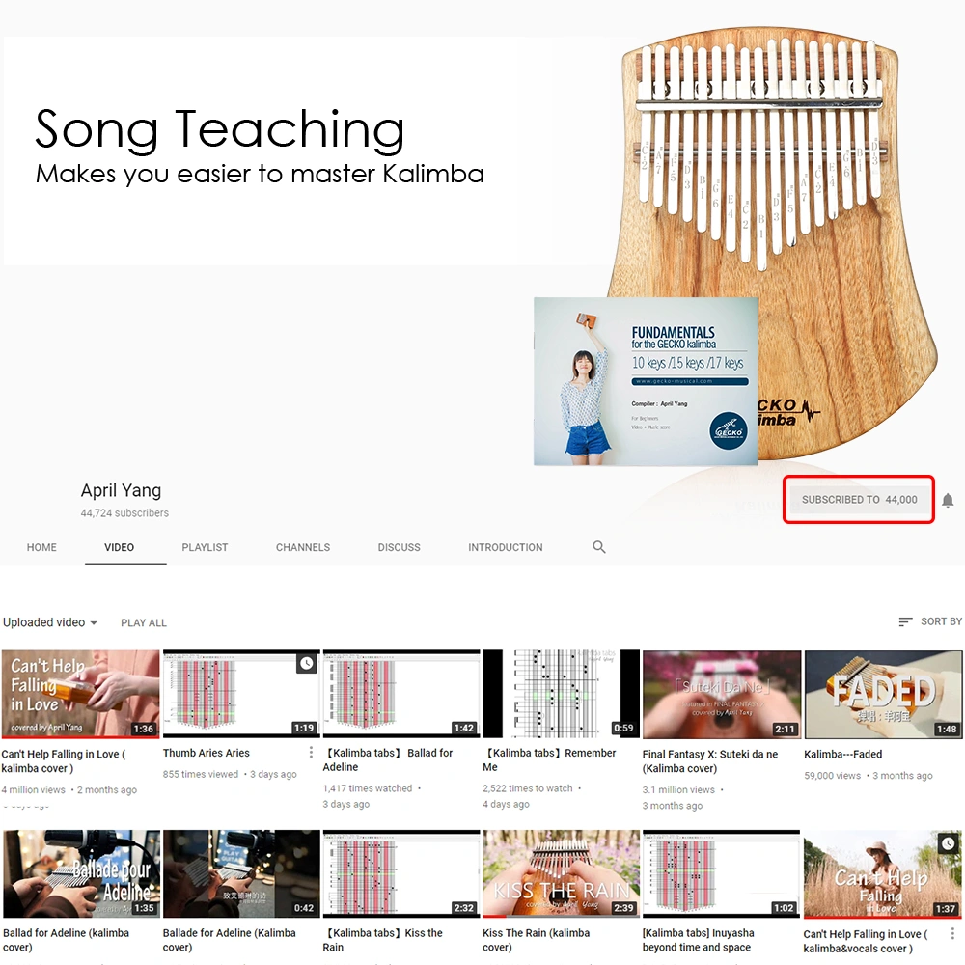This screenshot has height=965, width=965.
Task: Open the Kalimba---Faded video title link
Action: 842,754
